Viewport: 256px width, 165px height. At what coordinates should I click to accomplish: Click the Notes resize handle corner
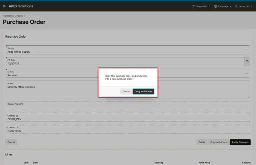[249, 97]
